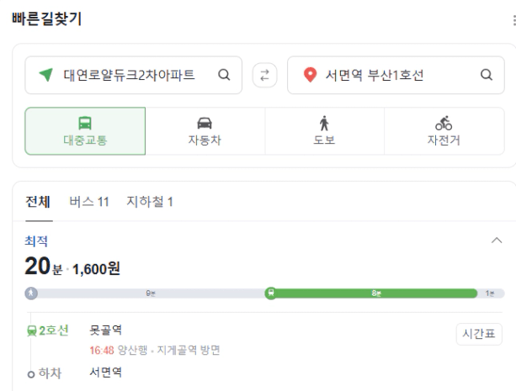This screenshot has height=391, width=516.
Task: Click search magnifier in departure field
Action: (x=224, y=75)
